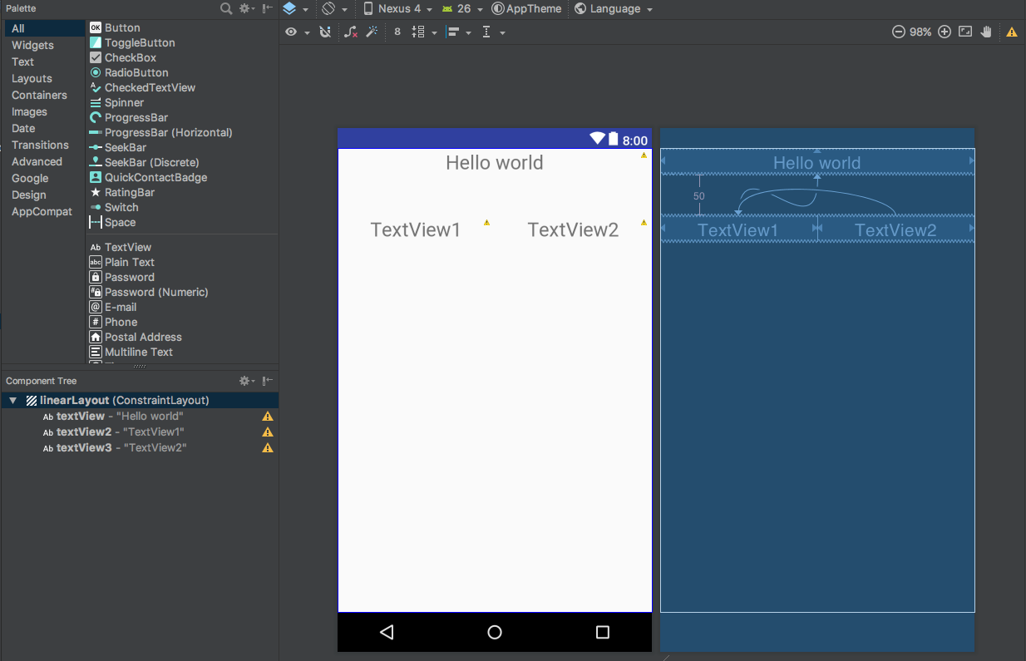The height and width of the screenshot is (661, 1026).
Task: Open the API 26 version dropdown
Action: coord(462,8)
